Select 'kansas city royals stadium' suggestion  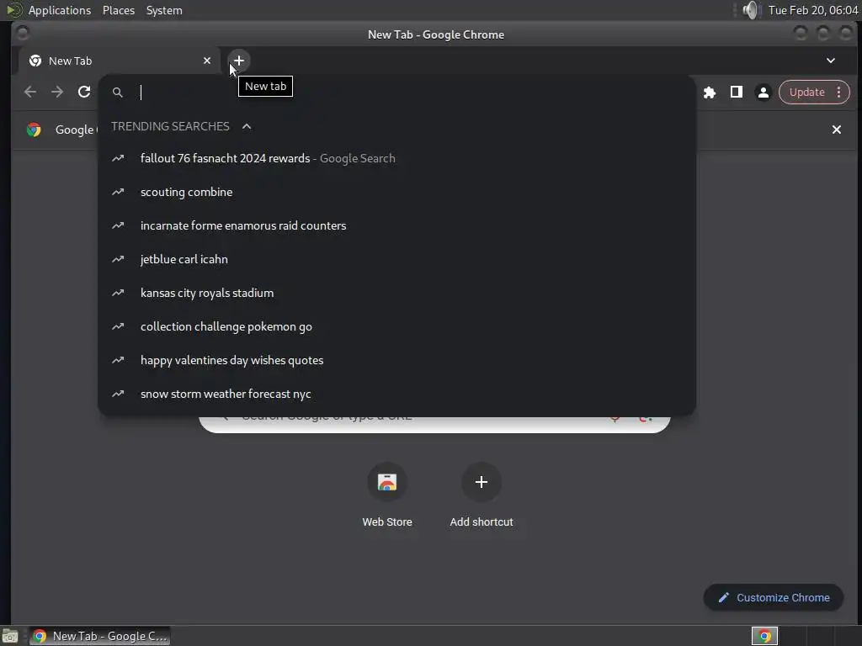coord(397,293)
